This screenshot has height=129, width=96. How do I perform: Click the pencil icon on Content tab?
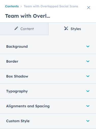click(x=16, y=28)
